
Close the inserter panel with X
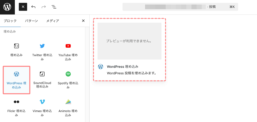click(x=83, y=21)
